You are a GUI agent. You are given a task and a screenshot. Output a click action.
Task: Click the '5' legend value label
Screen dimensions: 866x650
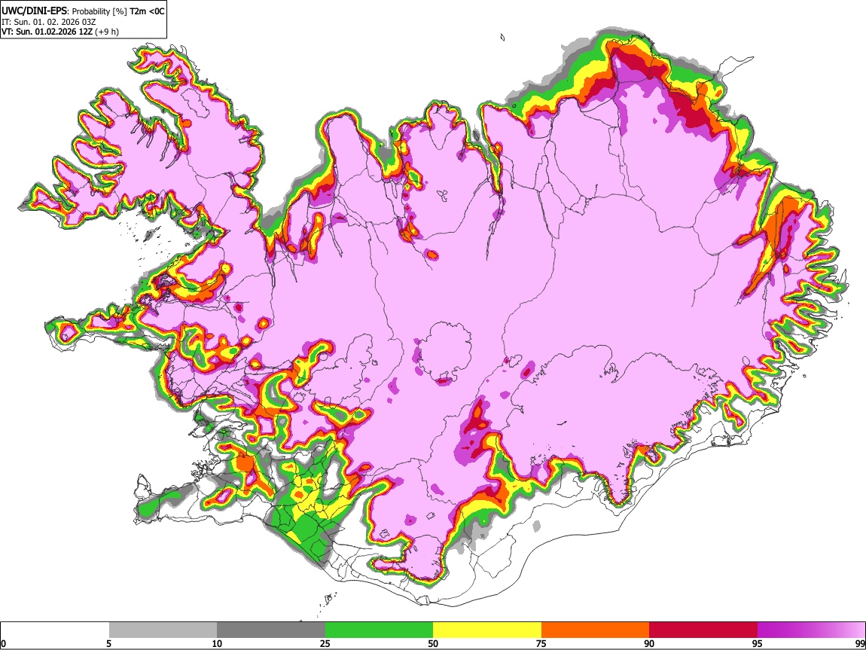pos(108,644)
